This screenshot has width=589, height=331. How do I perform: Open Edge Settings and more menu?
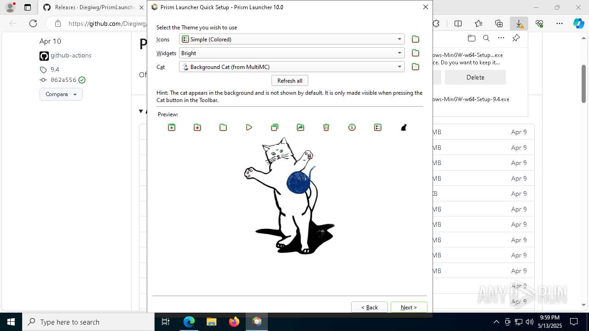(x=560, y=23)
